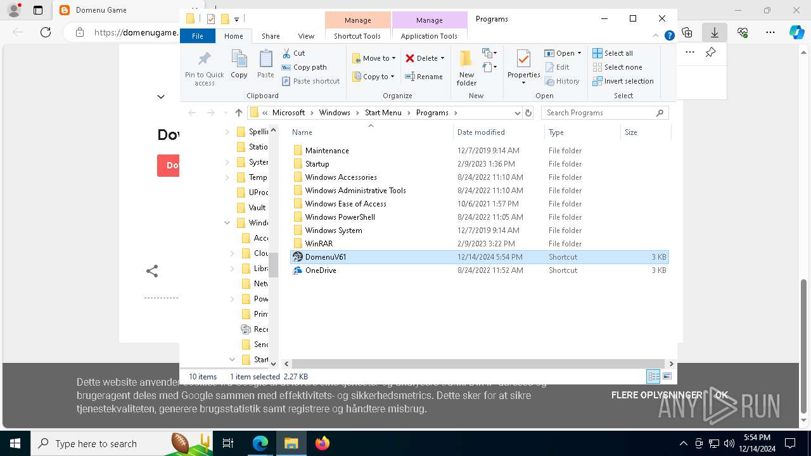Switch to the Share ribbon tab
This screenshot has height=456, width=811.
click(271, 36)
